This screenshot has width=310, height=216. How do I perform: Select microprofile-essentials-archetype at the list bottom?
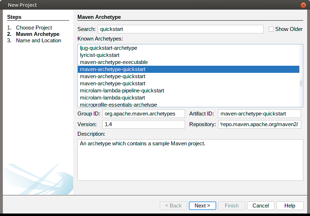click(x=118, y=104)
